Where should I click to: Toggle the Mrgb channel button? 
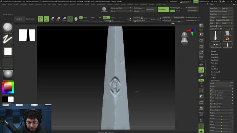[x=85, y=17]
